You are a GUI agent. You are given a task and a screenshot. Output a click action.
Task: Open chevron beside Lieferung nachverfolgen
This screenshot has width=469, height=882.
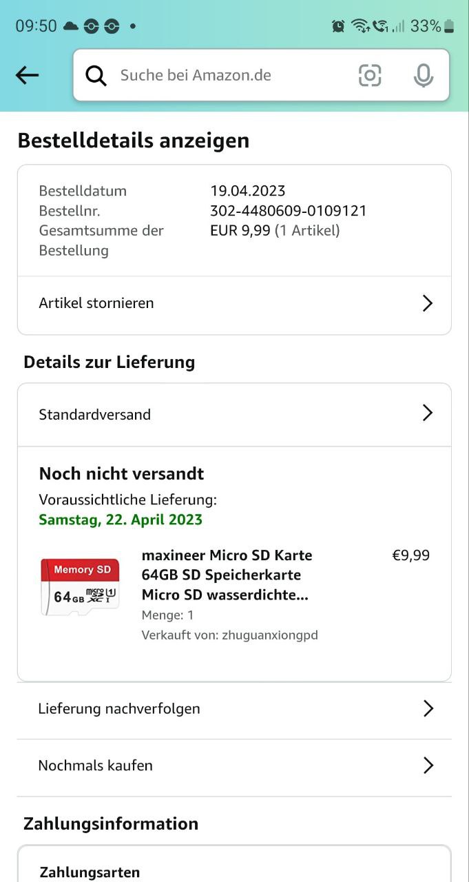428,708
